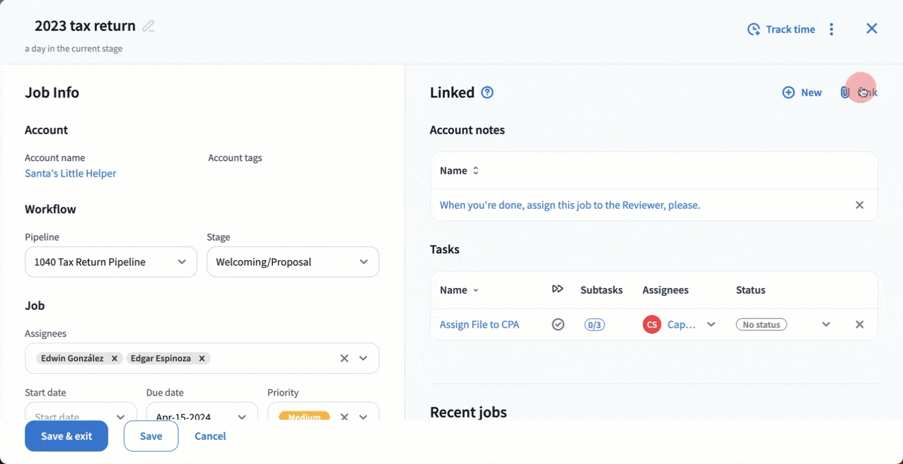The height and width of the screenshot is (464, 903).
Task: Click the Linked help question mark icon
Action: (x=488, y=93)
